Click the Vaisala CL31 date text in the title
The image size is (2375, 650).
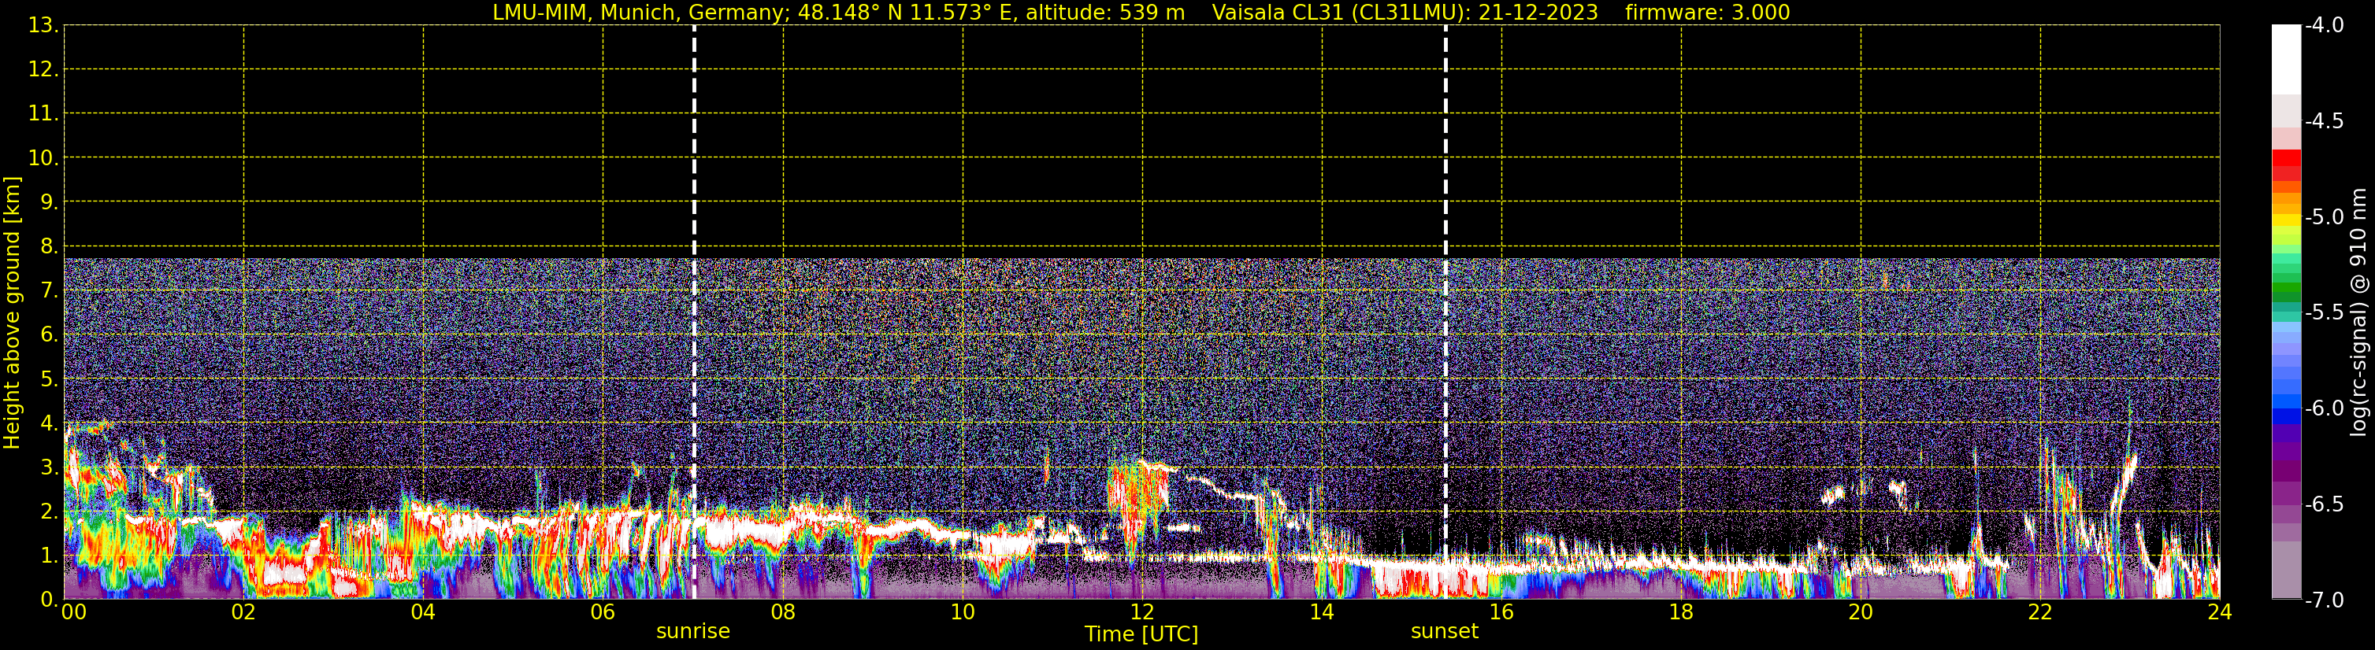[1405, 13]
